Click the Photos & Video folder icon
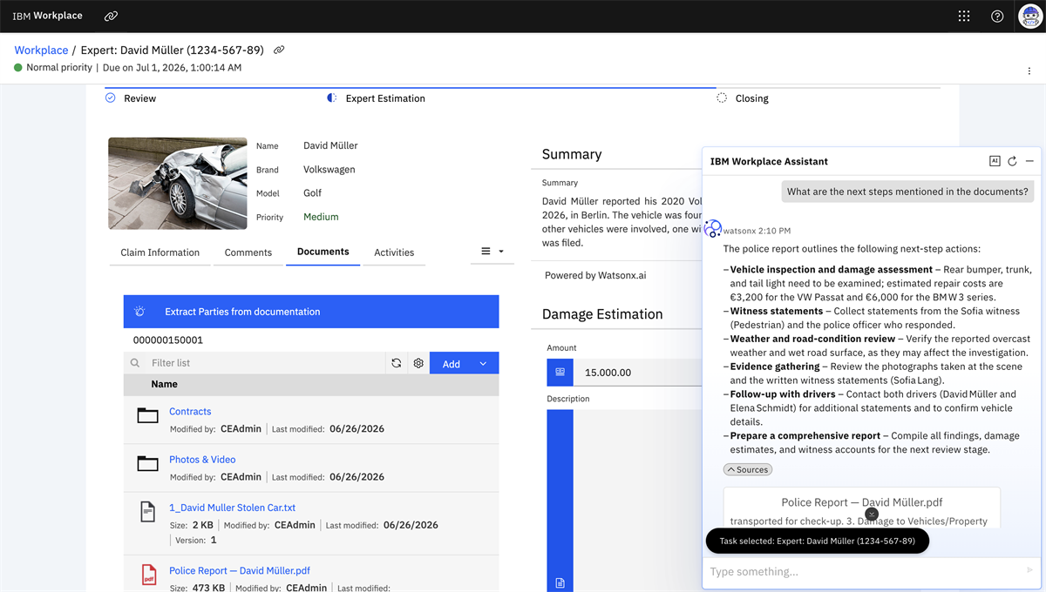The image size is (1046, 592). coord(148,464)
